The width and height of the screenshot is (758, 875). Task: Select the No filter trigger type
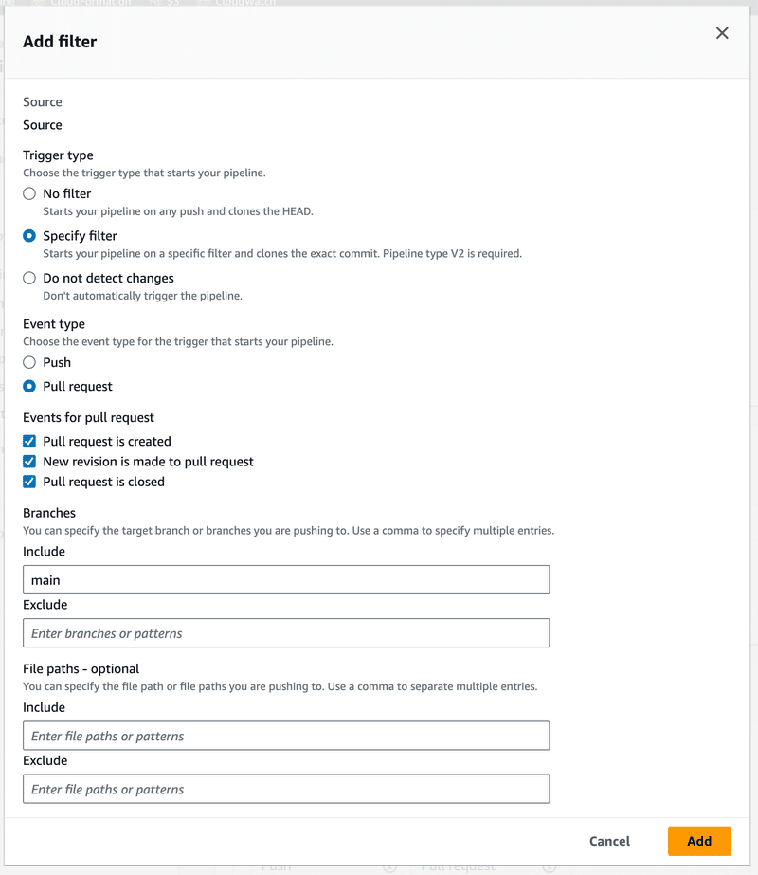click(x=29, y=193)
